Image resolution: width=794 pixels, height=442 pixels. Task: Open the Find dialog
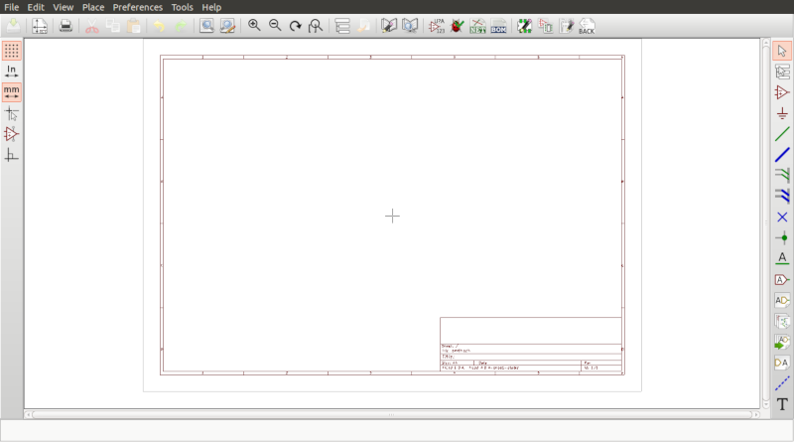coord(206,26)
